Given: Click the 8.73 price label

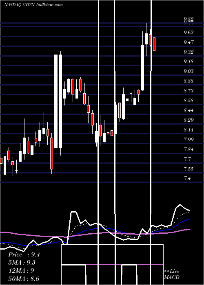Looking at the screenshot, I should pos(188,91).
